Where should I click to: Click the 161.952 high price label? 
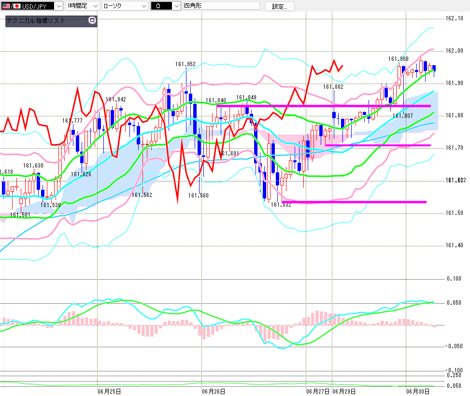(x=185, y=64)
